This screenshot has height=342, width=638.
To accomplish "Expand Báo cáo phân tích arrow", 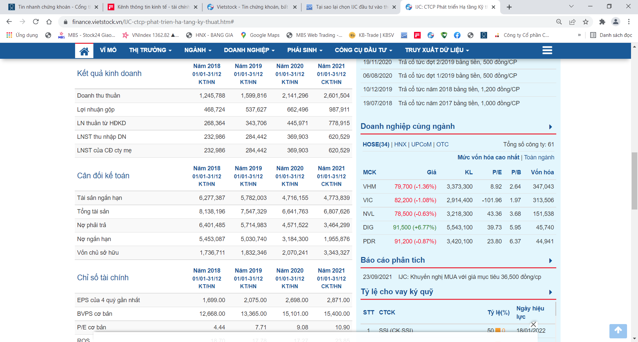I will pyautogui.click(x=551, y=261).
